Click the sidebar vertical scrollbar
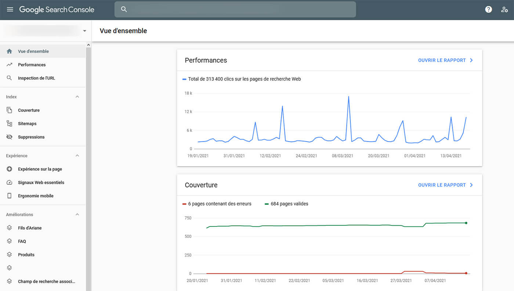514x291 pixels. [x=88, y=169]
